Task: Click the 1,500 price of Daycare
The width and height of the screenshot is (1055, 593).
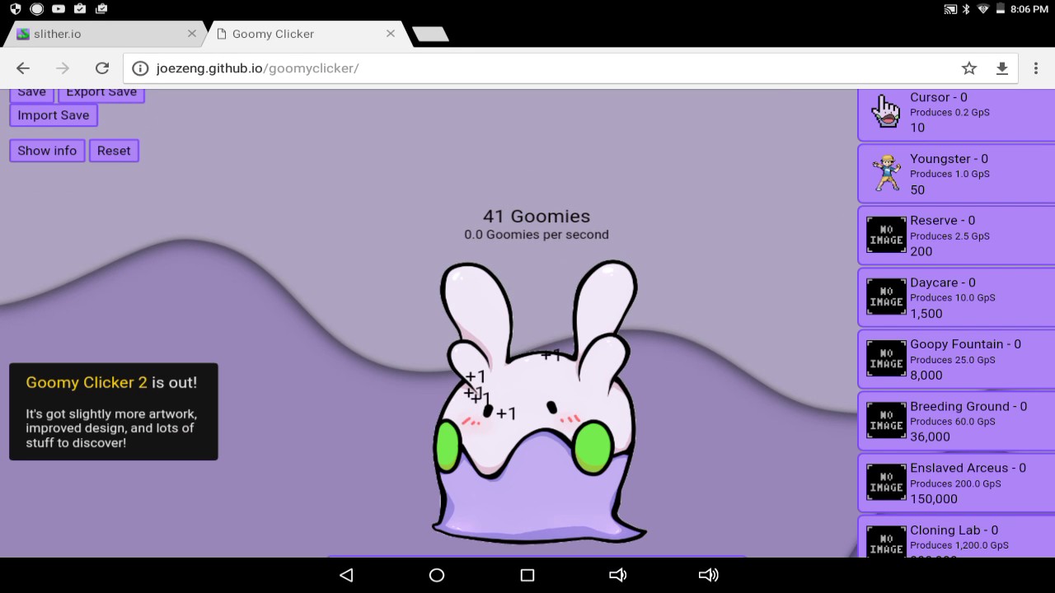Action: coord(926,314)
